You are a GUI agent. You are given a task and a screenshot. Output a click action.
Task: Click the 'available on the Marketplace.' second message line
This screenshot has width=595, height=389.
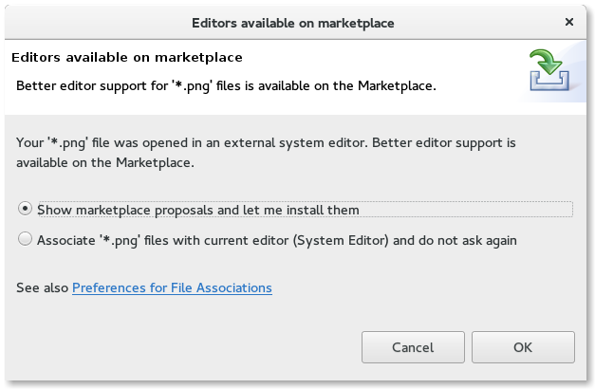coord(105,162)
